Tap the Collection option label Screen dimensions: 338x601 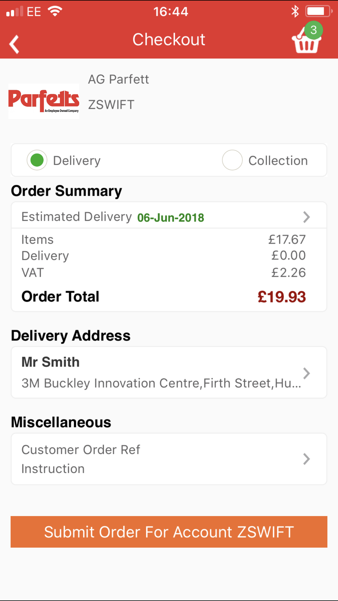pos(278,161)
